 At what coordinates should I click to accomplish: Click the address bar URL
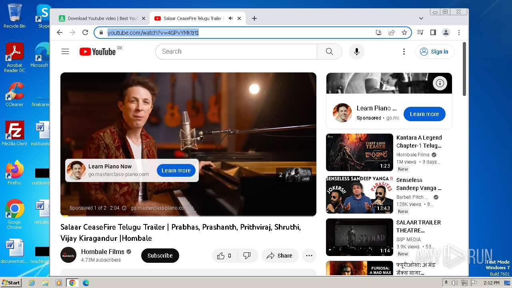[153, 33]
